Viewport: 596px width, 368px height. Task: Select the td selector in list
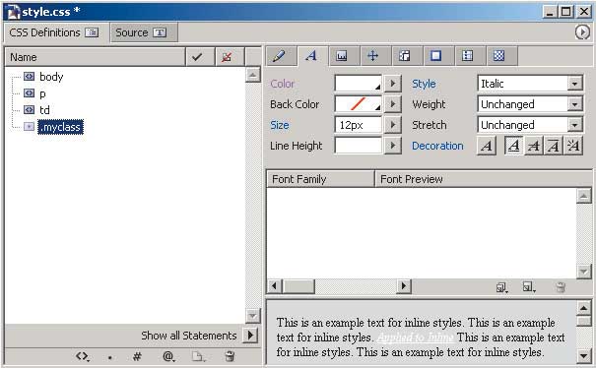(44, 110)
